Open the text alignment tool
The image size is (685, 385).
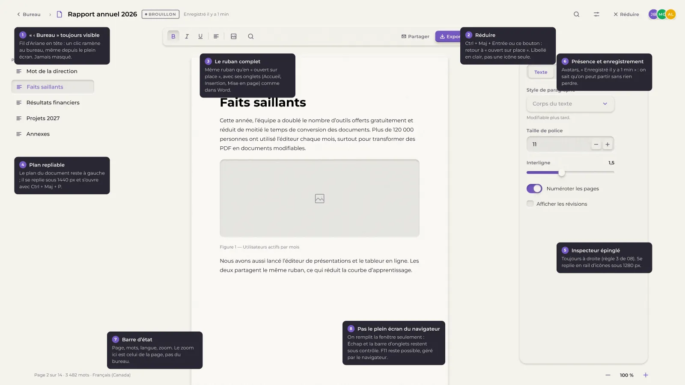pos(216,36)
